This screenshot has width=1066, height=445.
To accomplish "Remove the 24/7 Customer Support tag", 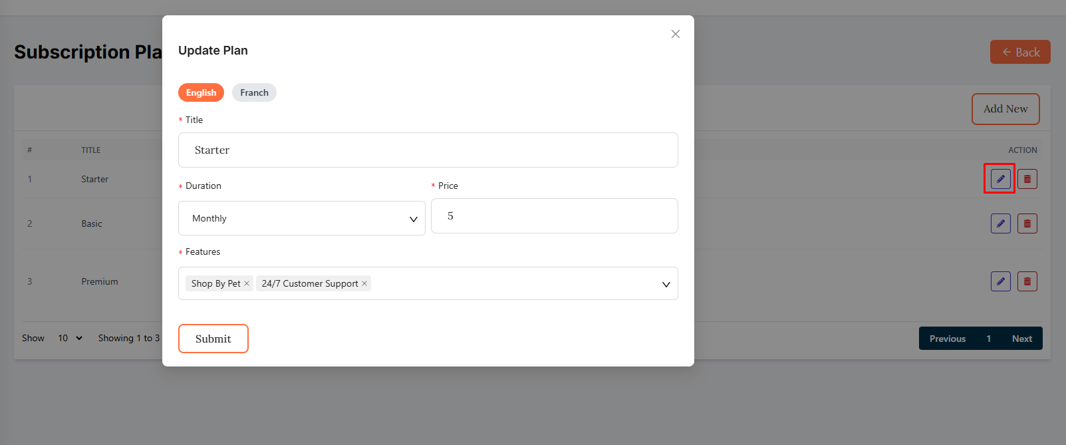I will [x=364, y=283].
